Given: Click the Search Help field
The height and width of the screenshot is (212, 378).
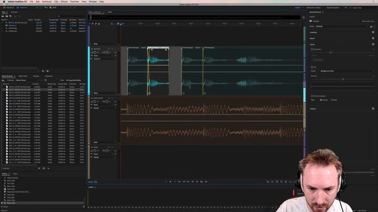Looking at the screenshot, I should [363, 8].
